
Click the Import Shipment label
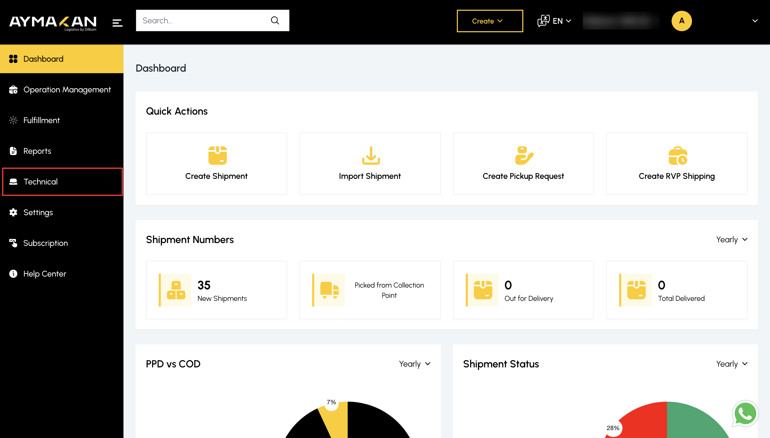point(370,176)
